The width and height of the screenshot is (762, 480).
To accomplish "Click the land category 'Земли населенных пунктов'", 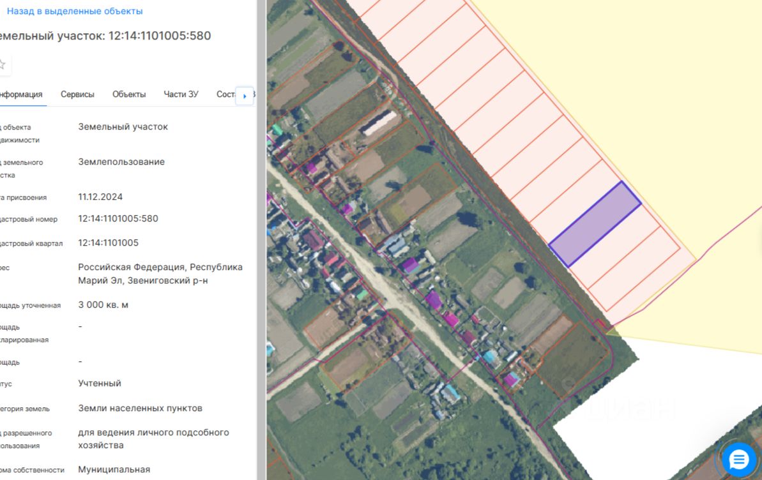I will point(140,408).
